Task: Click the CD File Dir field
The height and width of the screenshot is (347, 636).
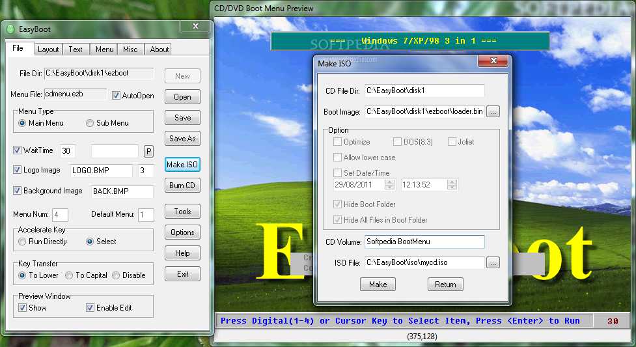Action: pyautogui.click(x=424, y=90)
